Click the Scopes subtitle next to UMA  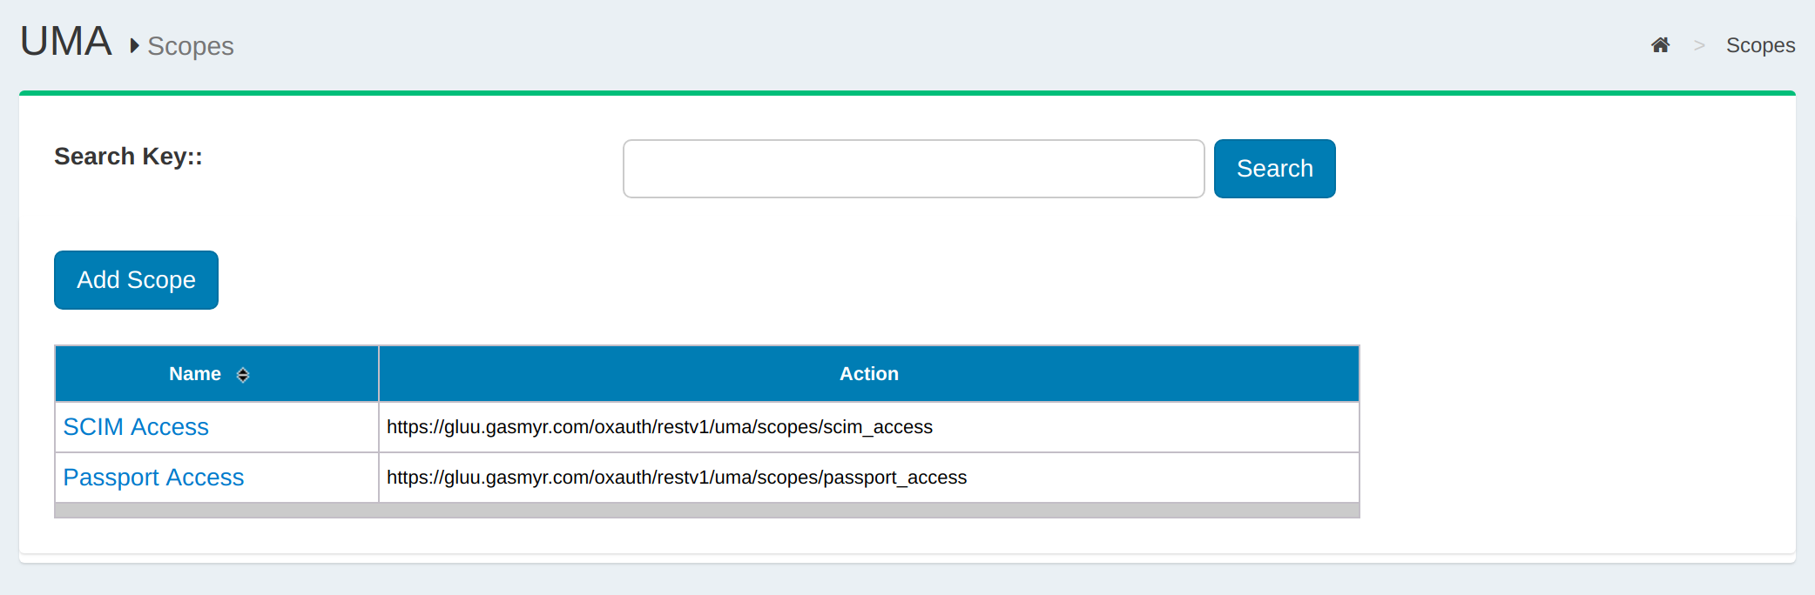191,46
